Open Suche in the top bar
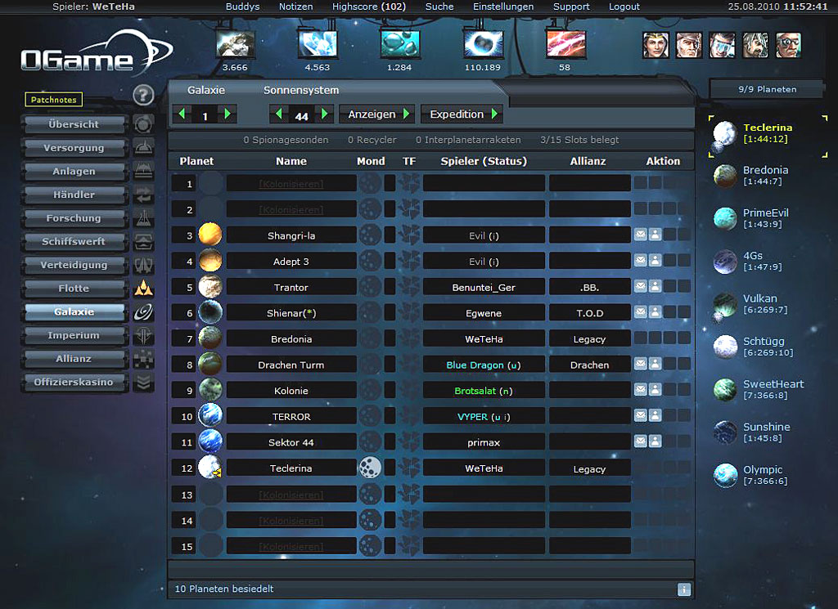The height and width of the screenshot is (609, 838). click(x=439, y=7)
